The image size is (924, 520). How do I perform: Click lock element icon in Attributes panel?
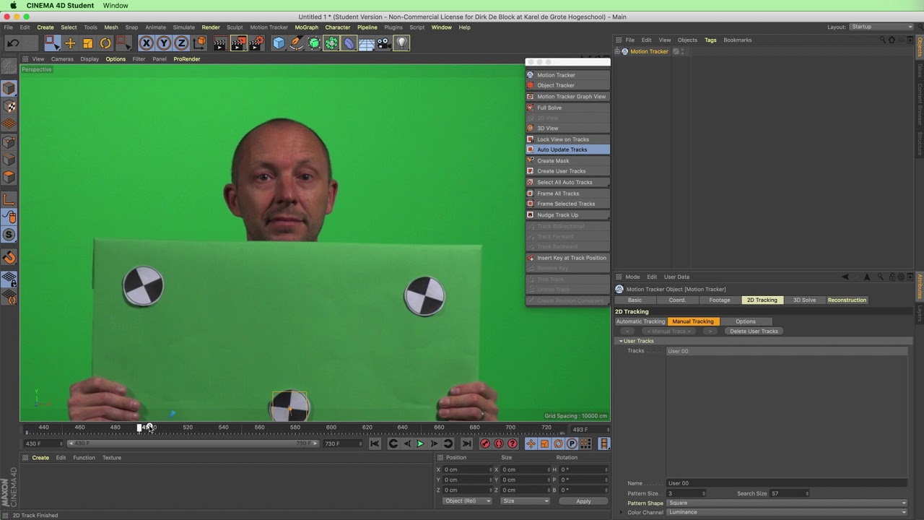892,277
